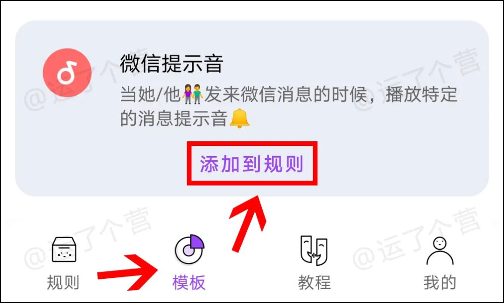Switch to the 模板 tab label
504x303 pixels.
(x=189, y=282)
